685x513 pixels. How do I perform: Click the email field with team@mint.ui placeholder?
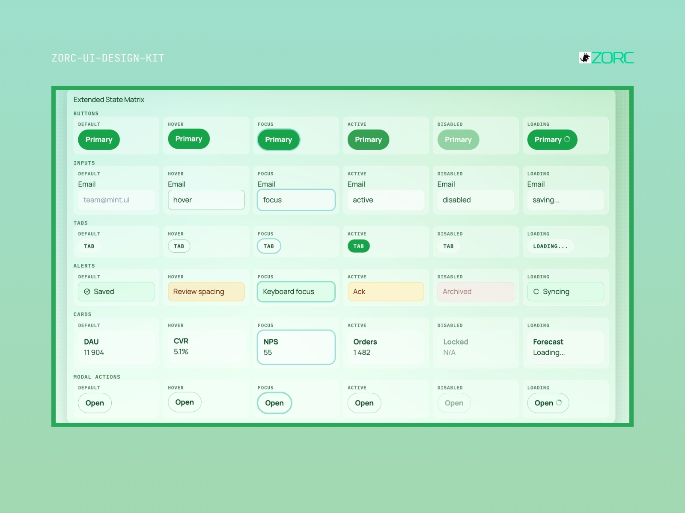[x=116, y=200]
